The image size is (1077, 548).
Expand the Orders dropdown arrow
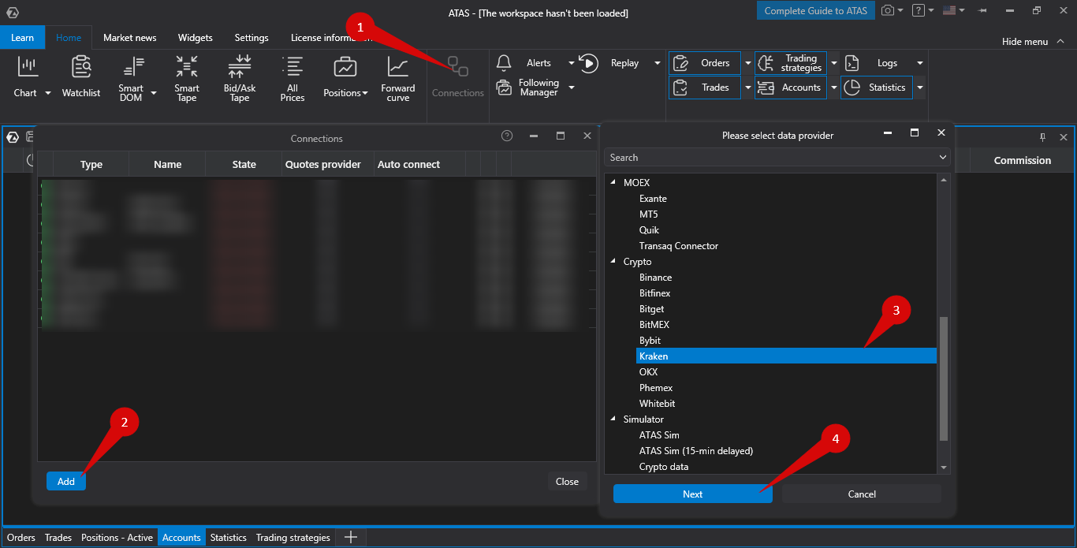tap(747, 63)
